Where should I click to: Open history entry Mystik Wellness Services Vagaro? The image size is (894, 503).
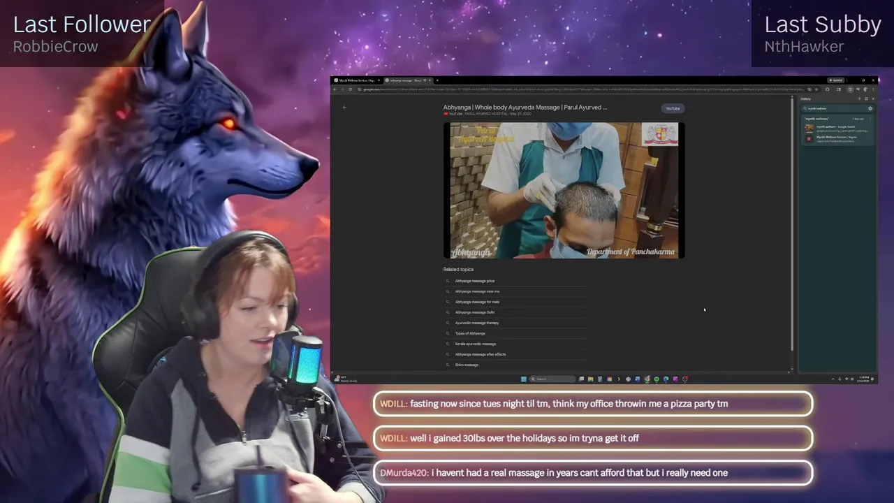click(837, 139)
